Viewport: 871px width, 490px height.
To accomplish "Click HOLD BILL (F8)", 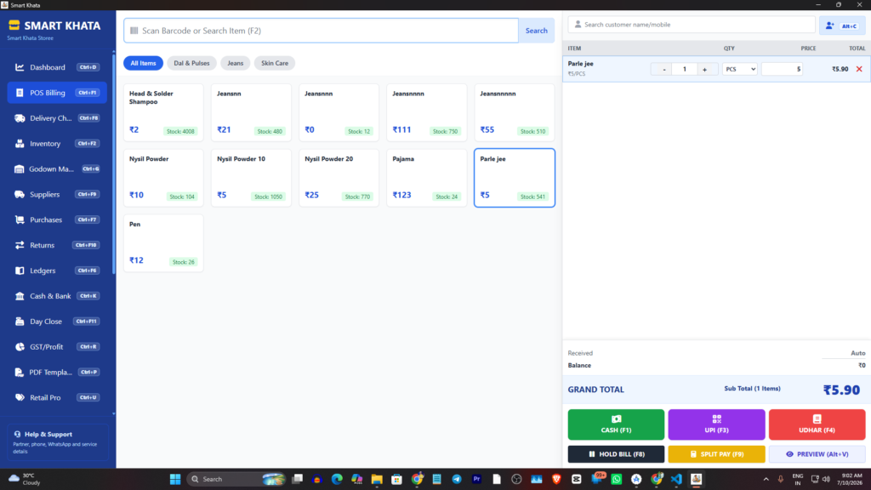I will [x=616, y=454].
